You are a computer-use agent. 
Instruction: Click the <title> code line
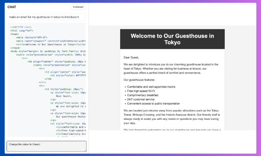point(51,44)
